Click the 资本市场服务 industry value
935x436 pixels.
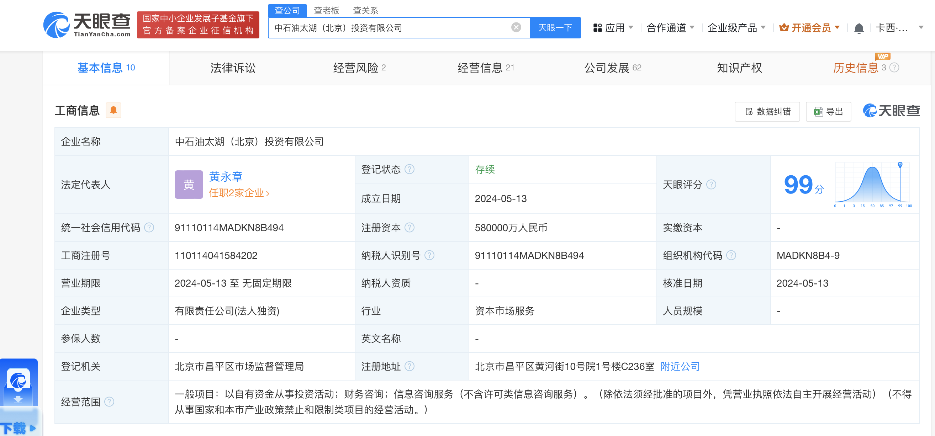click(x=505, y=311)
